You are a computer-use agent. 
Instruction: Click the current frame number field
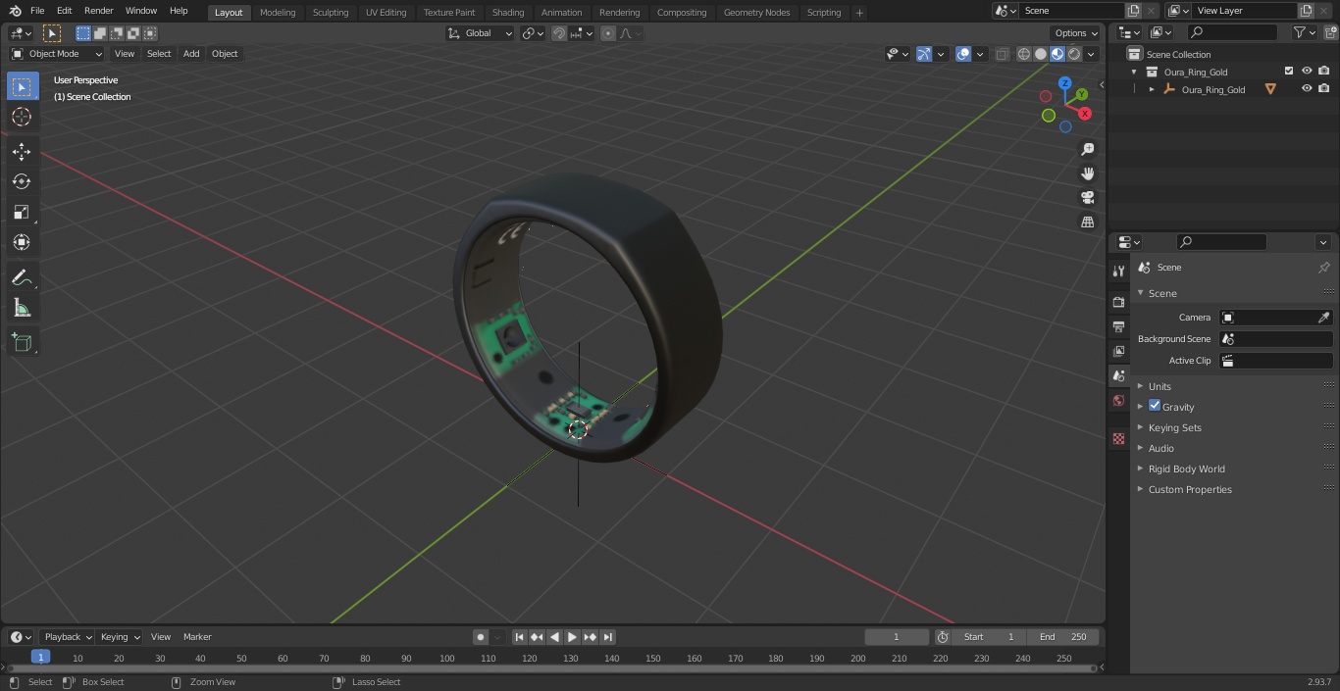pos(897,637)
